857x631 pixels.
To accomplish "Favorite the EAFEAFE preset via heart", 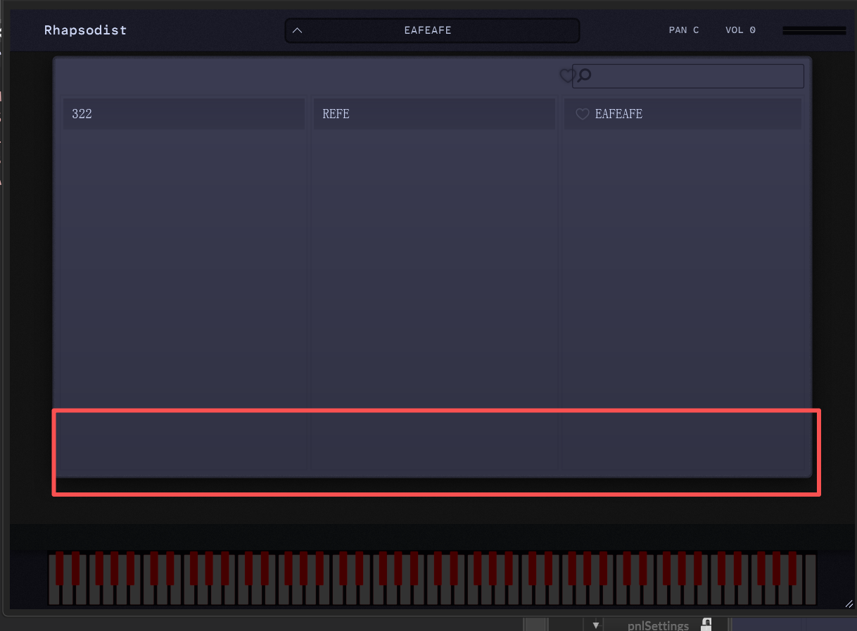I will pyautogui.click(x=582, y=114).
